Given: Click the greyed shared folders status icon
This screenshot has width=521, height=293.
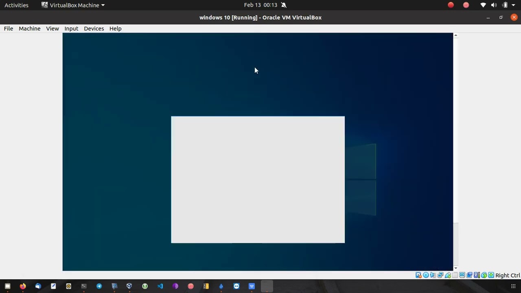Looking at the screenshot, I should point(455,275).
